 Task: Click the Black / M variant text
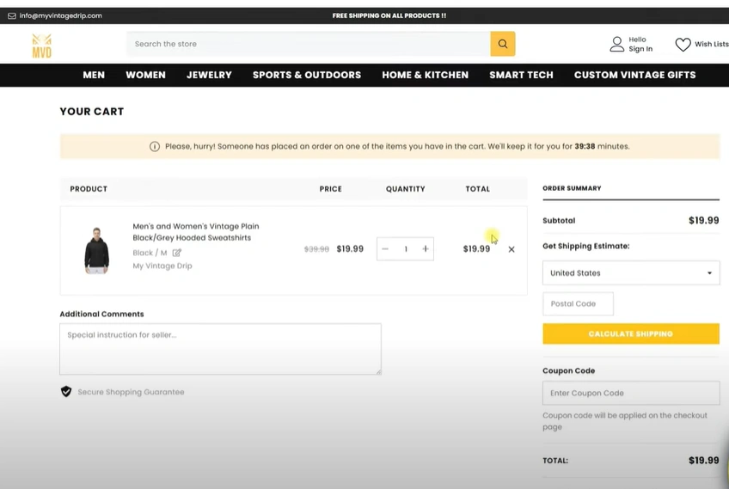(x=150, y=253)
